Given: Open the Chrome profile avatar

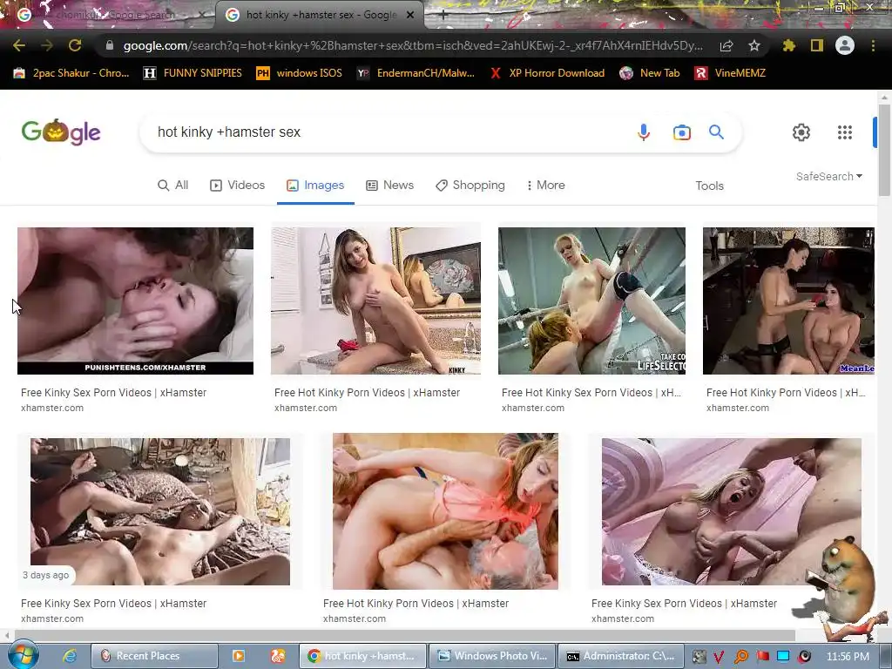Looking at the screenshot, I should [x=845, y=45].
